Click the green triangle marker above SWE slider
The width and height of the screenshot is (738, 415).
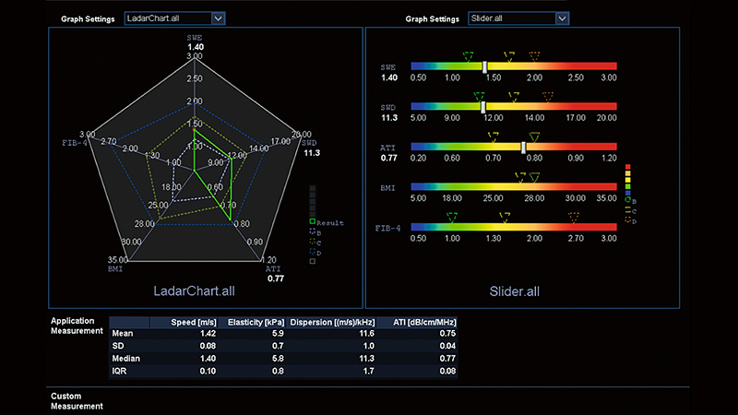point(468,55)
